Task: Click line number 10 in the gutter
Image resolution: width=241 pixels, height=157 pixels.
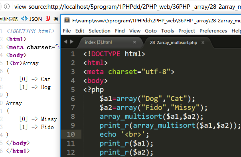Action: click(71, 134)
